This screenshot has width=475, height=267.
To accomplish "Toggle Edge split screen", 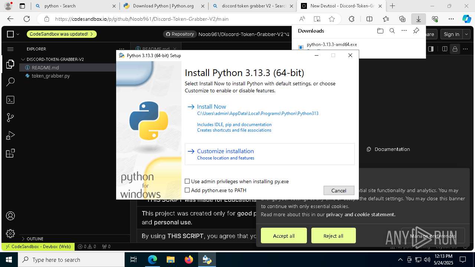I will (x=369, y=19).
